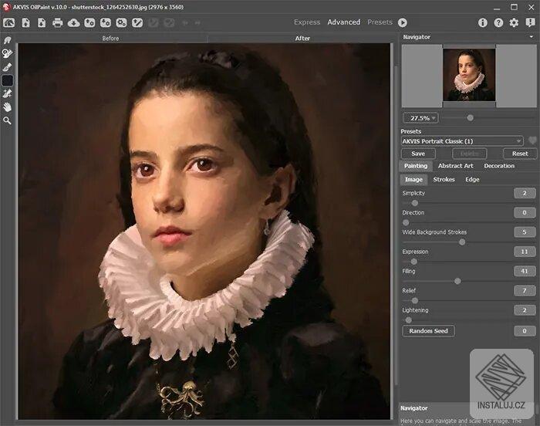Open the 27.5% zoom level dropdown
The height and width of the screenshot is (426, 540).
420,118
